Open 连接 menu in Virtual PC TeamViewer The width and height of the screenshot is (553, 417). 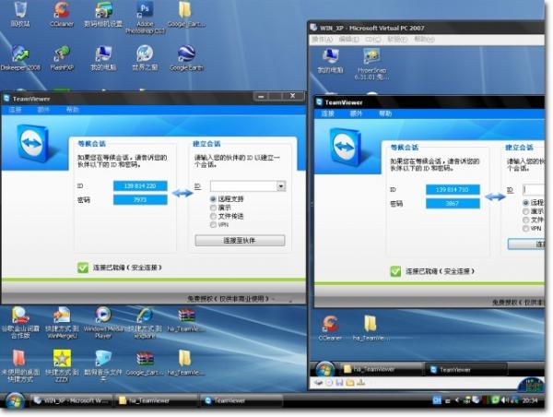coord(327,113)
